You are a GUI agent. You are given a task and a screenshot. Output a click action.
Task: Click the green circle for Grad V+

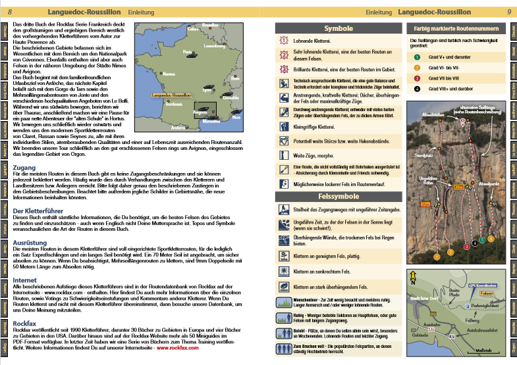(417, 57)
